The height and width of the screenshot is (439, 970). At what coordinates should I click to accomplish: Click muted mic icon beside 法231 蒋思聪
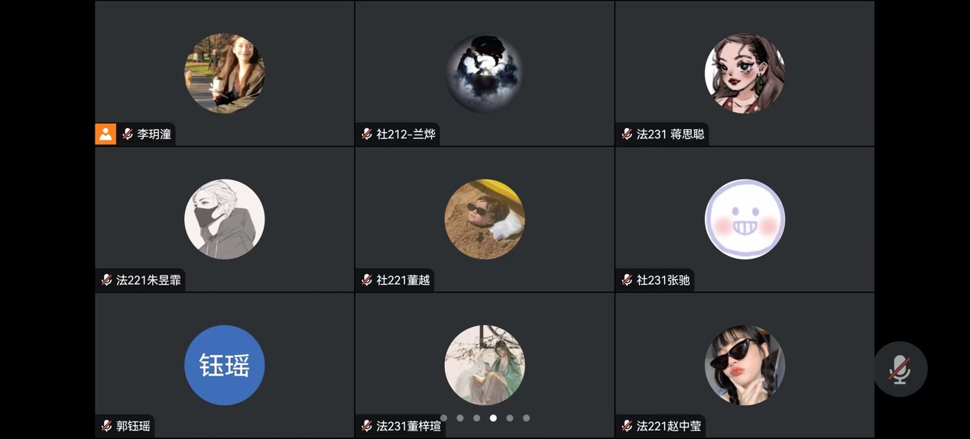point(627,134)
